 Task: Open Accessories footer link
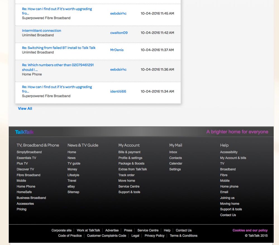25,204
